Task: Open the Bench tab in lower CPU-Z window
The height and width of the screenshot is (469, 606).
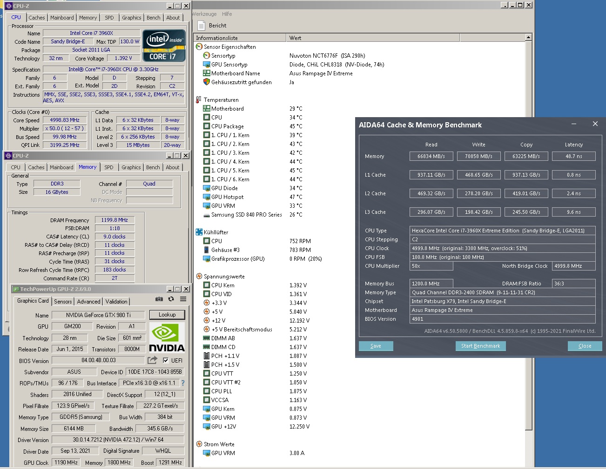Action: click(153, 167)
